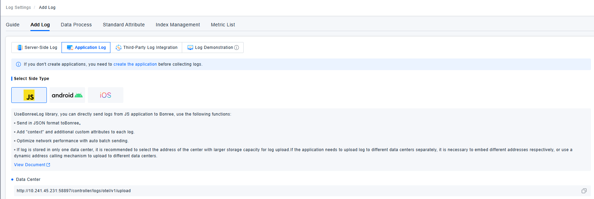This screenshot has width=594, height=199.
Task: Copy the Data Center upload URL
Action: click(584, 191)
